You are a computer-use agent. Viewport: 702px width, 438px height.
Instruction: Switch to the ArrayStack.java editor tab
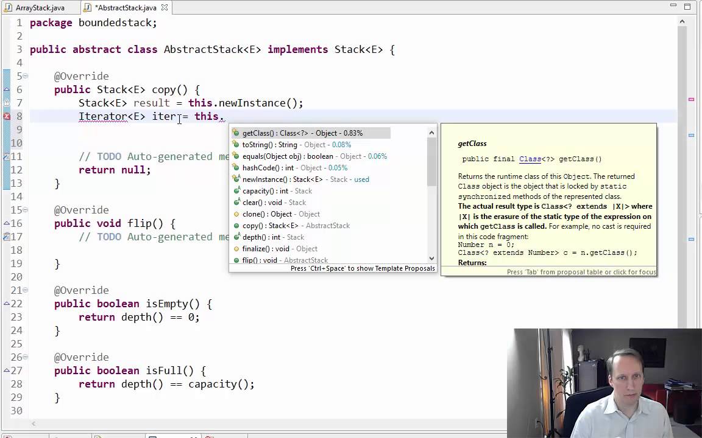[x=40, y=7]
